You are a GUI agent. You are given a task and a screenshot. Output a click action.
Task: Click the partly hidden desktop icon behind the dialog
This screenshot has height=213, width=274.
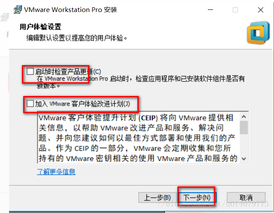click(x=4, y=18)
